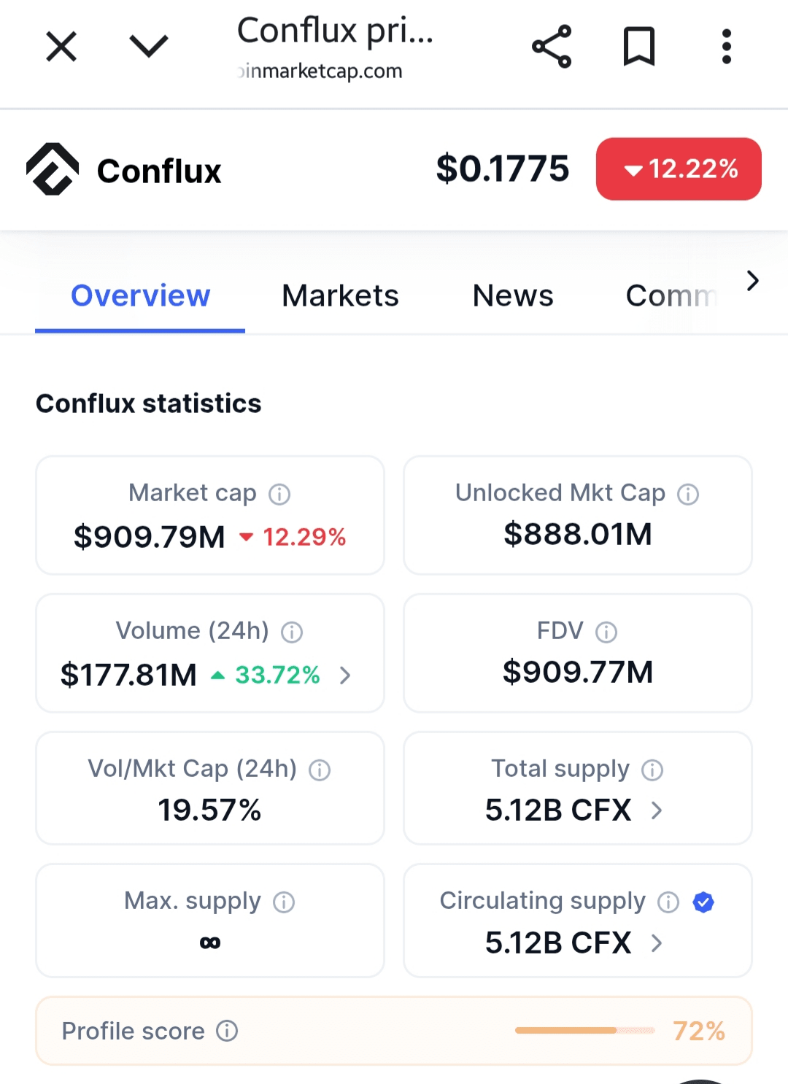
Task: Tap the Max. supply info icon
Action: click(x=284, y=902)
